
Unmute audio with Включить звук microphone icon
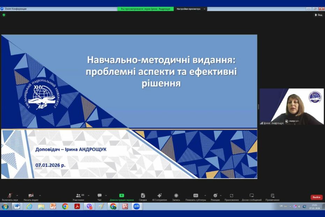coord(10,196)
